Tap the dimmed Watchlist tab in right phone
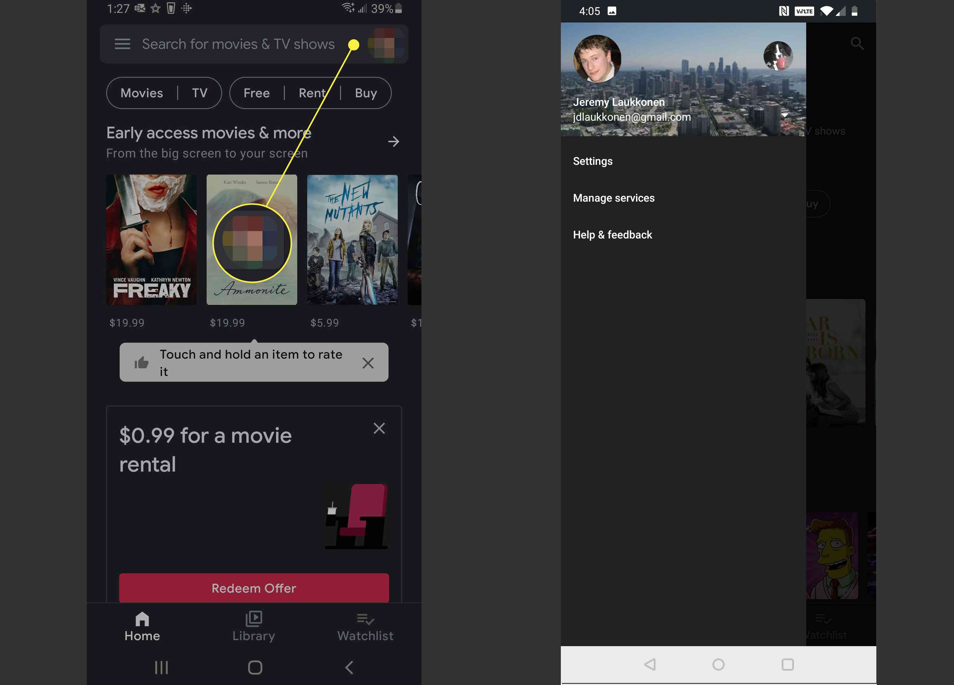The image size is (954, 685). (827, 627)
